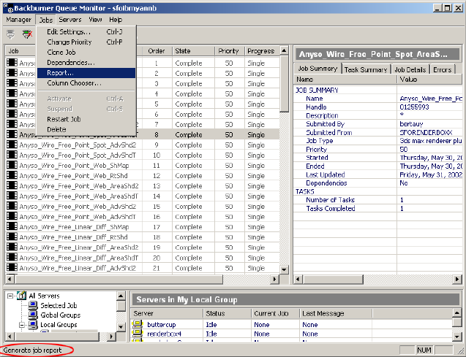Select the Selected Job tree item
Viewport: 466px width, 357px height.
pos(59,305)
